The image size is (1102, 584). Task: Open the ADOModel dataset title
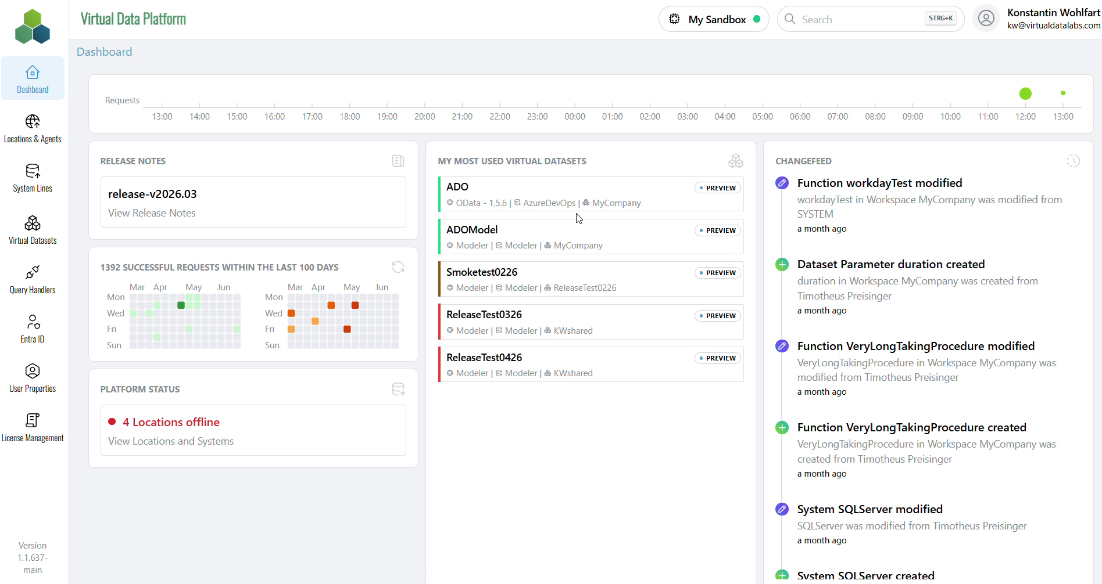[472, 230]
